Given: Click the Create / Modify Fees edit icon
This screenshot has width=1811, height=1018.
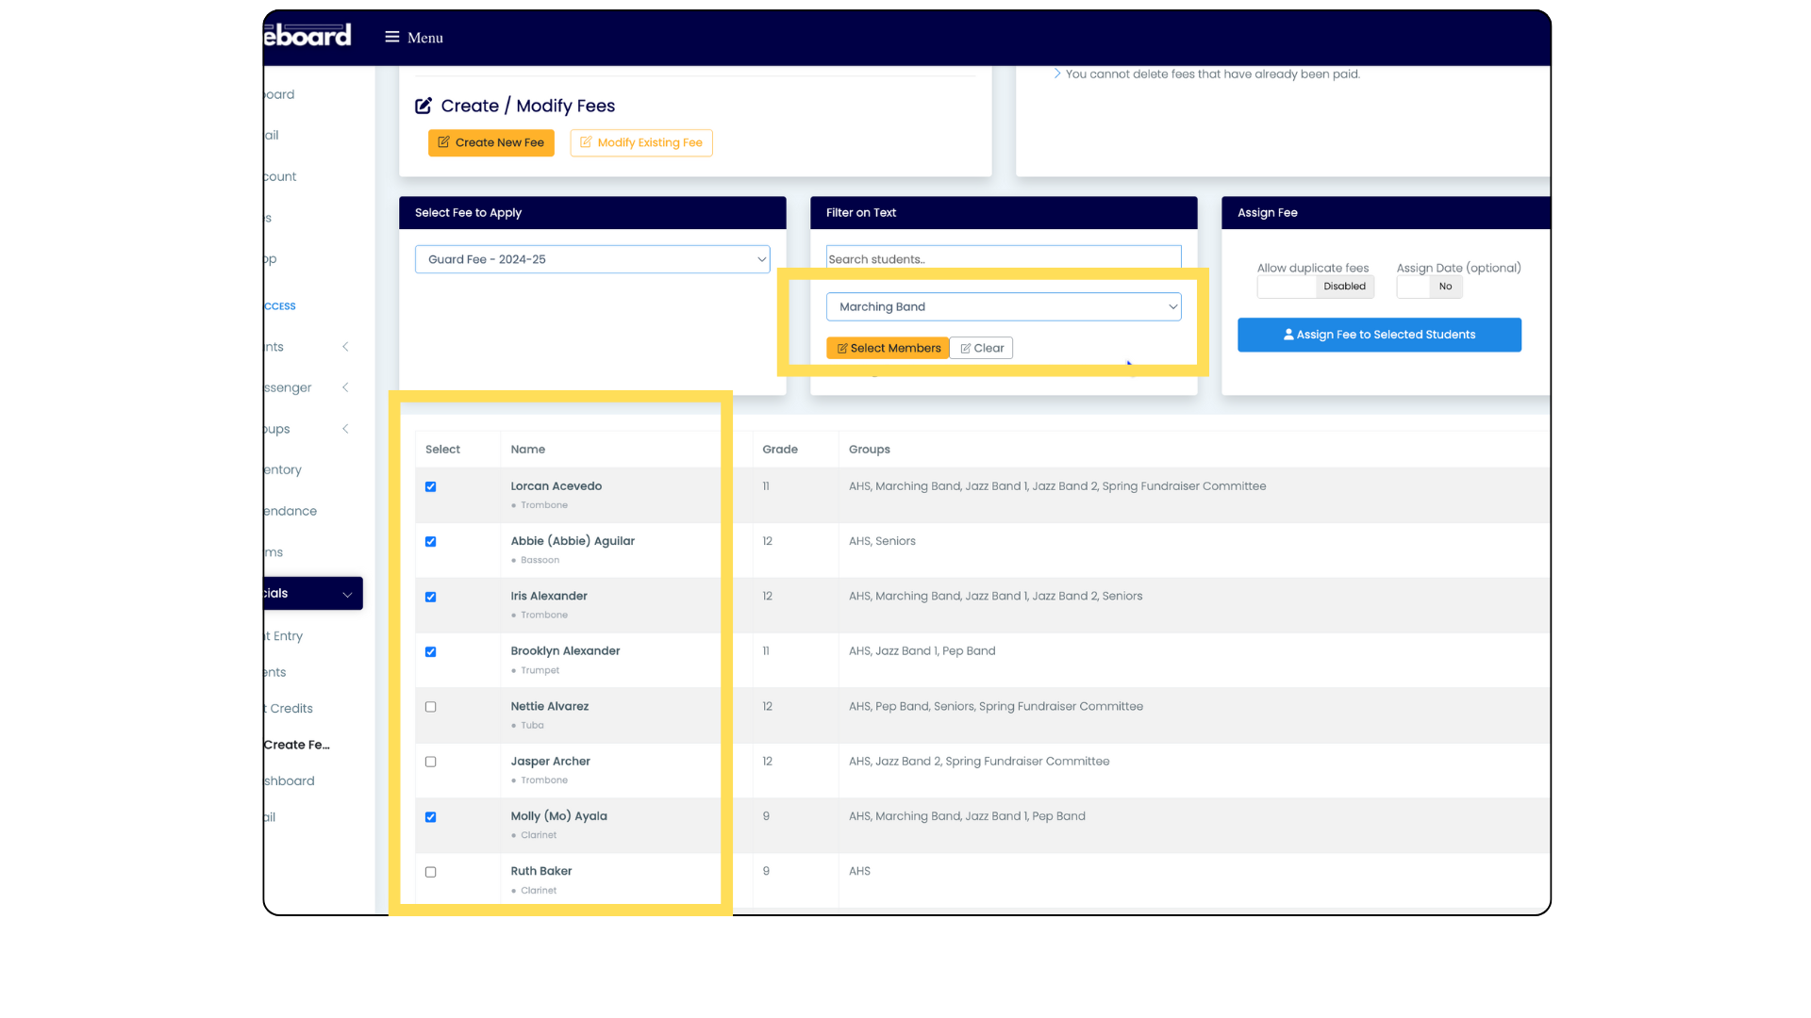Looking at the screenshot, I should pyautogui.click(x=424, y=106).
